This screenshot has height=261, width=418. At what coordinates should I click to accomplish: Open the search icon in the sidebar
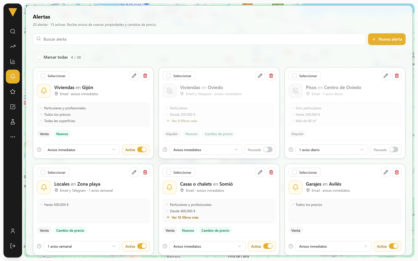tap(13, 31)
